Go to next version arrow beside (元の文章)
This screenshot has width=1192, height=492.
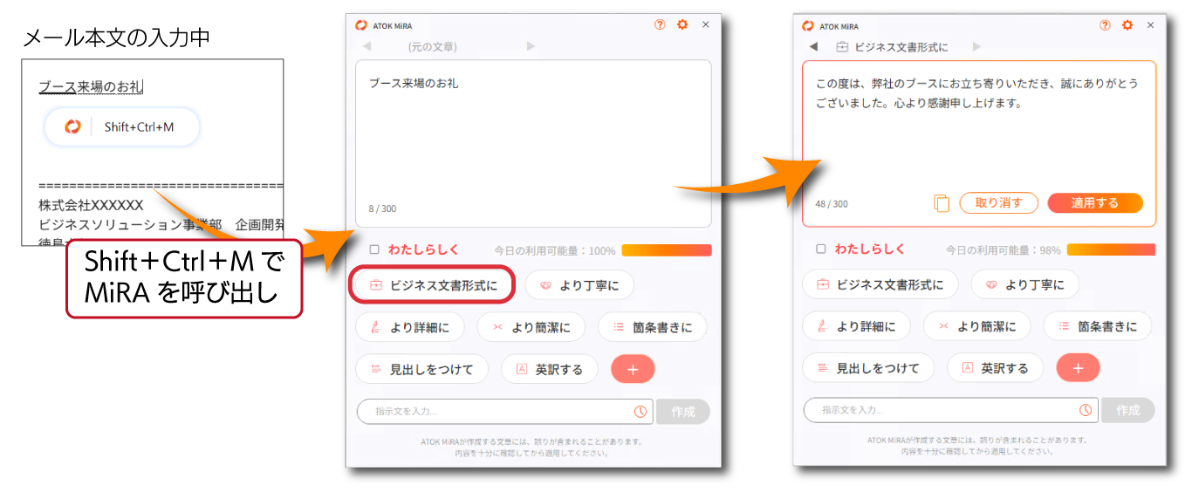pyautogui.click(x=531, y=46)
